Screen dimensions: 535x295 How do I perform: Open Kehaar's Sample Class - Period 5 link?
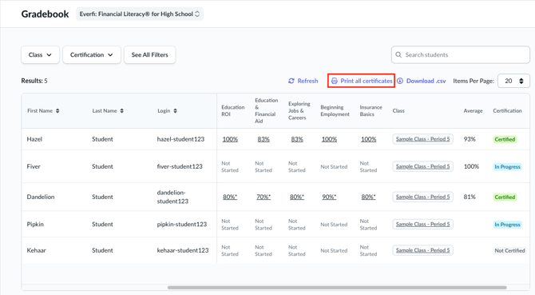[x=422, y=250]
